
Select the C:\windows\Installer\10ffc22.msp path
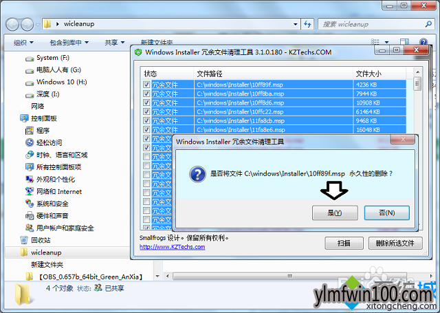[240, 111]
